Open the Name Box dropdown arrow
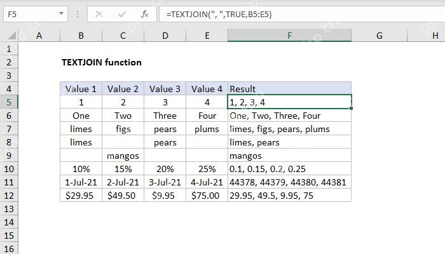The image size is (445, 254). pyautogui.click(x=61, y=13)
